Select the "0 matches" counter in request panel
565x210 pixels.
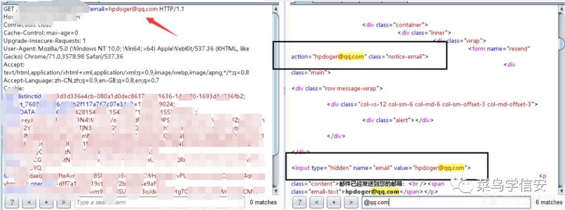263,203
